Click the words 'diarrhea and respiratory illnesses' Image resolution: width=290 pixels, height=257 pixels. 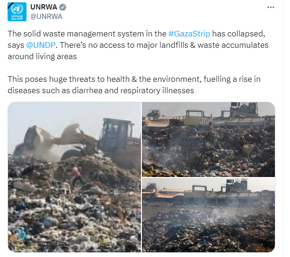click(133, 90)
